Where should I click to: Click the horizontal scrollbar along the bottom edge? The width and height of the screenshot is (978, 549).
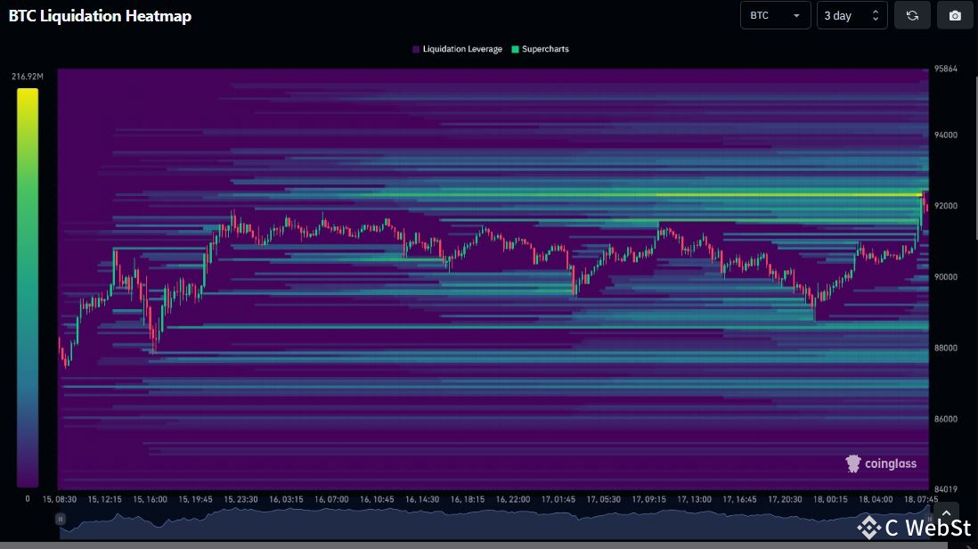click(474, 545)
